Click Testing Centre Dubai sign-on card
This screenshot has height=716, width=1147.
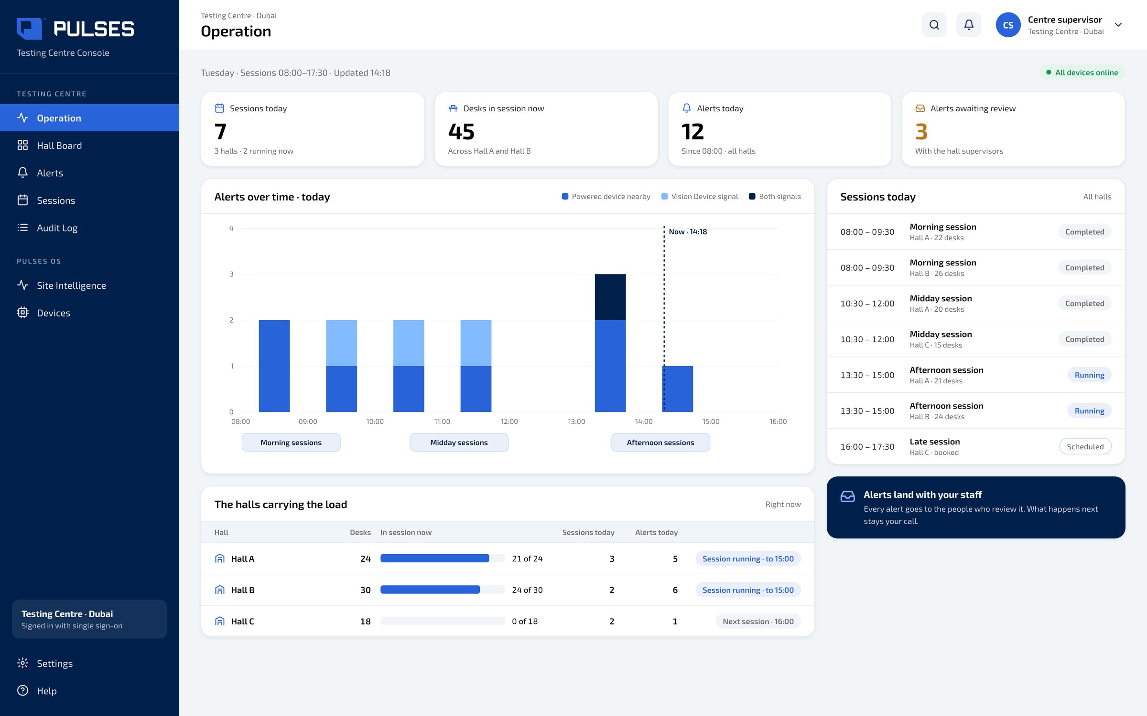[90, 619]
